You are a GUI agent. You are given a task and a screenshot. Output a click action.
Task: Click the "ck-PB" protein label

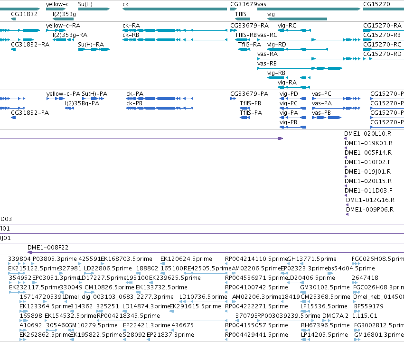click(134, 103)
